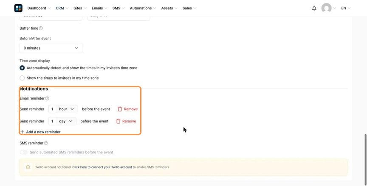Open Sites menu
The height and width of the screenshot is (186, 367).
(80, 8)
